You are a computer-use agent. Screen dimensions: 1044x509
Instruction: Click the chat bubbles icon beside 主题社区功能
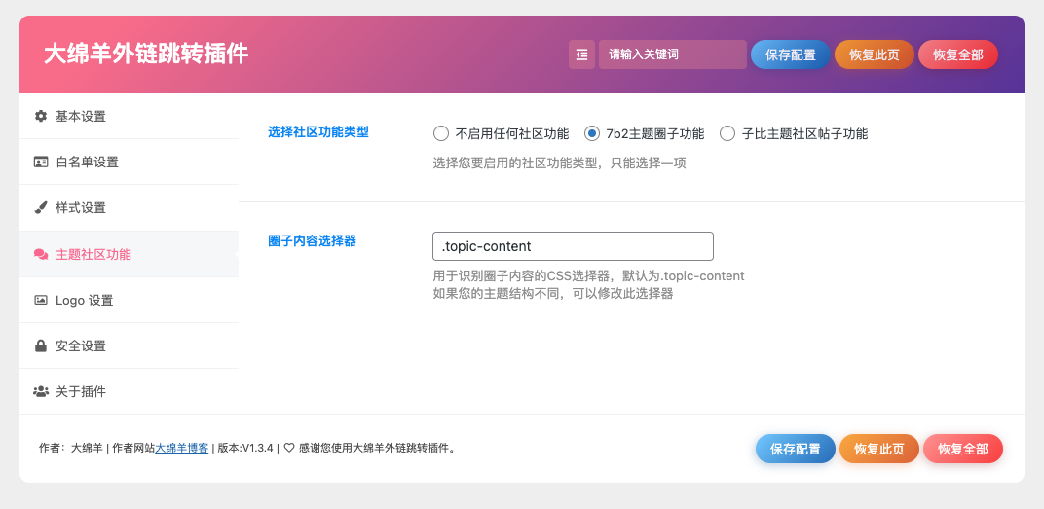pyautogui.click(x=41, y=254)
